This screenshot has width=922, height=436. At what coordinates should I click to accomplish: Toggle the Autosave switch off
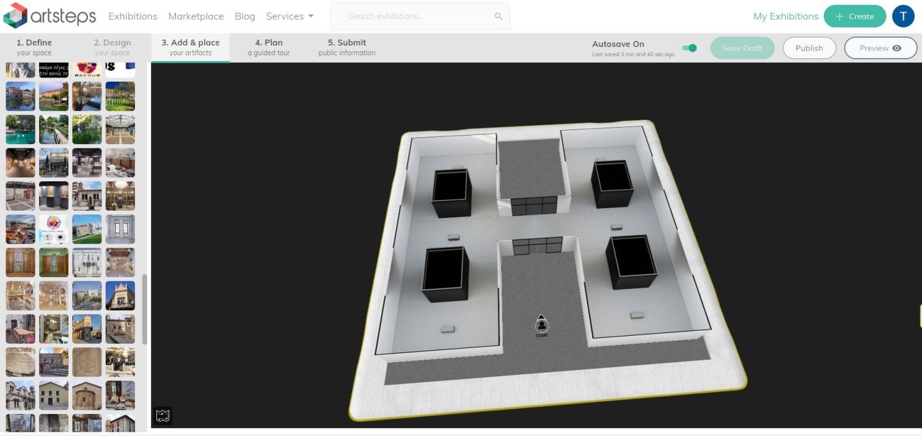click(689, 48)
